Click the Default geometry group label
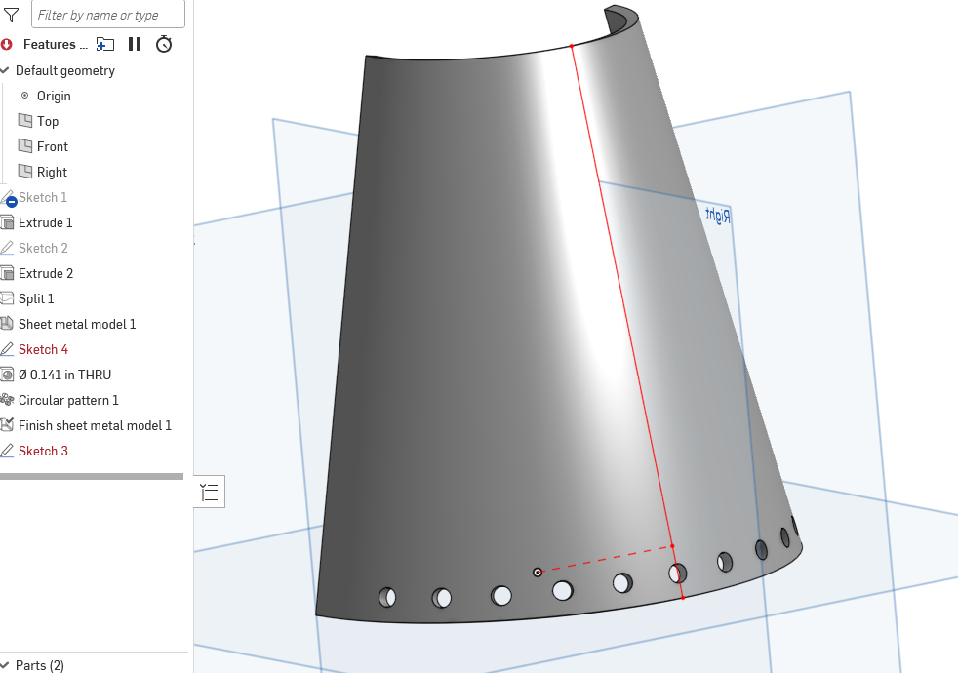The height and width of the screenshot is (673, 958). coord(64,70)
